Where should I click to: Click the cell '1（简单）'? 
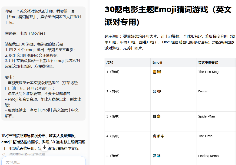coord(127,77)
